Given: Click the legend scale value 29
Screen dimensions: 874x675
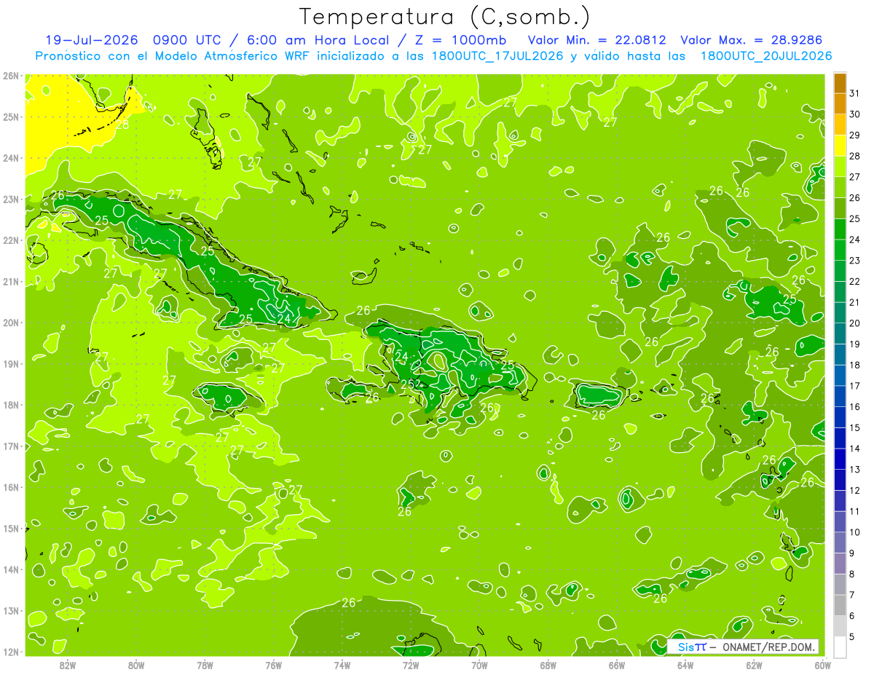Looking at the screenshot, I should click(855, 135).
